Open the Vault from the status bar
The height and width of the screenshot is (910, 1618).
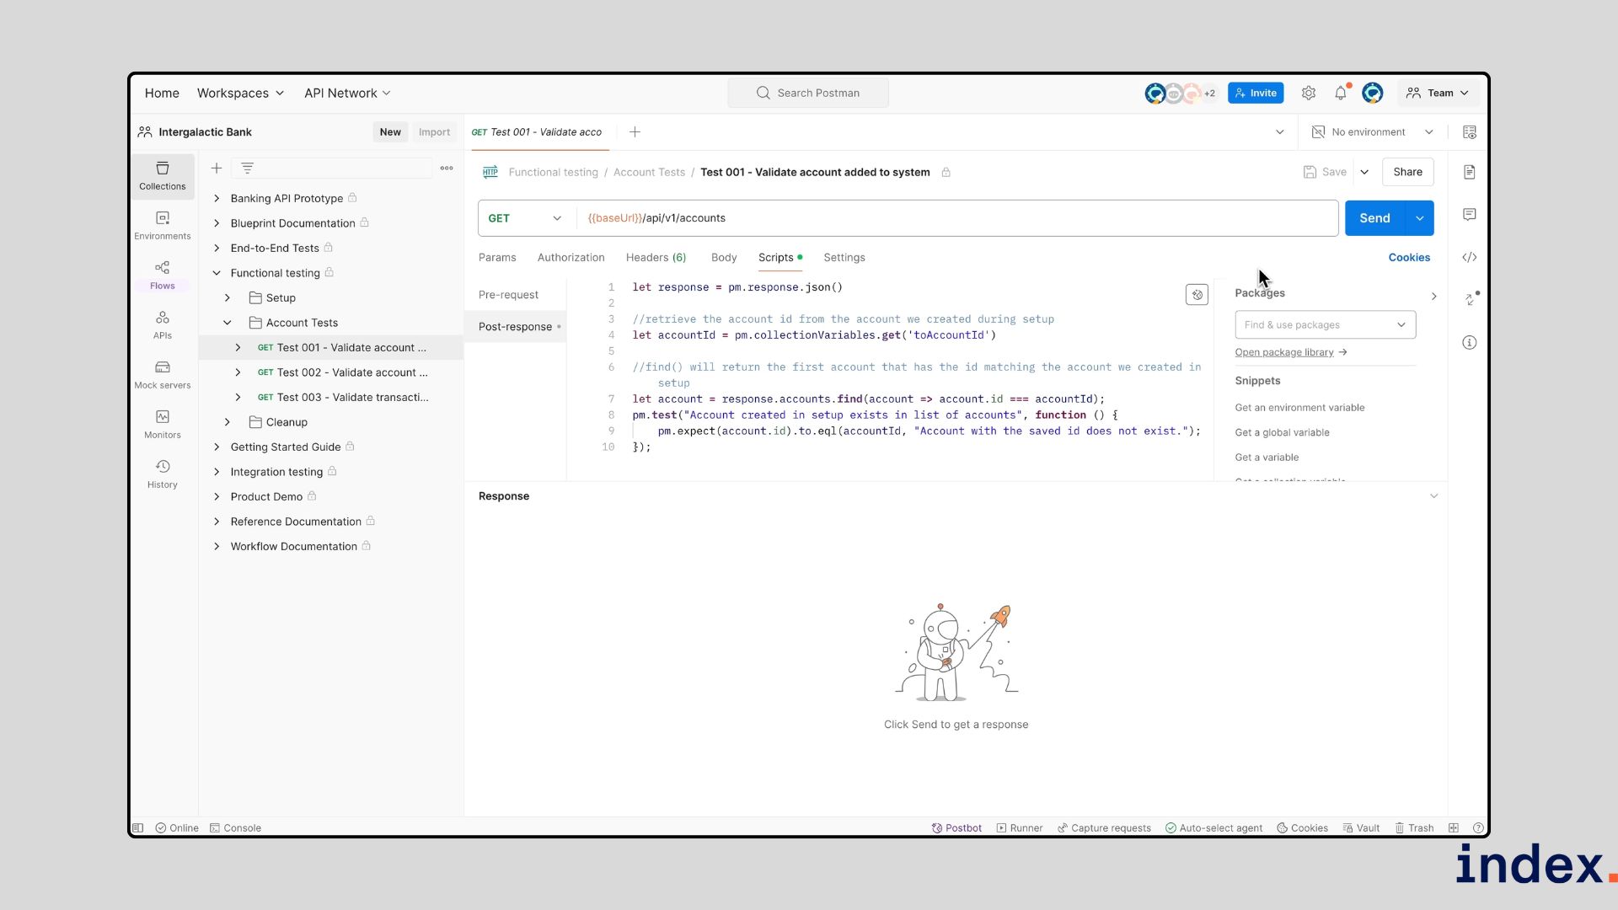click(x=1361, y=827)
